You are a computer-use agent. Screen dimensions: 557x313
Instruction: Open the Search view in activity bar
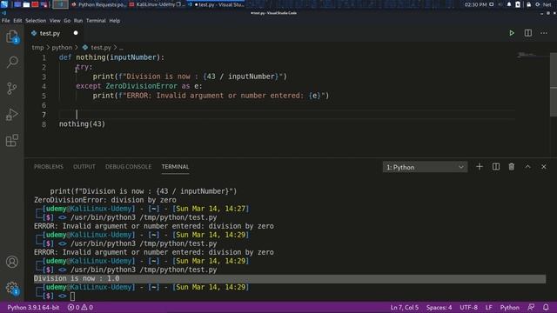11,62
